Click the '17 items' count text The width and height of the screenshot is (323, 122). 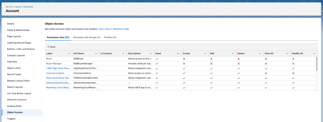tap(51, 47)
